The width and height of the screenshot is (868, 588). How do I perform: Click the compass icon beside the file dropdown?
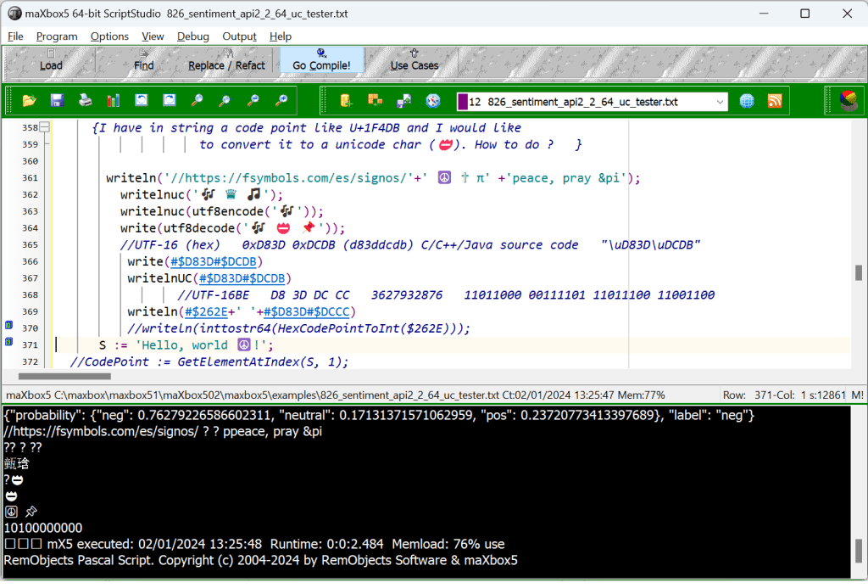click(x=433, y=101)
